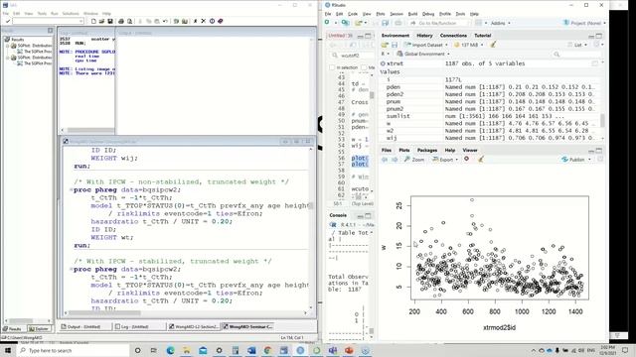The image size is (636, 357).
Task: Switch to the Files tab
Action: point(387,150)
